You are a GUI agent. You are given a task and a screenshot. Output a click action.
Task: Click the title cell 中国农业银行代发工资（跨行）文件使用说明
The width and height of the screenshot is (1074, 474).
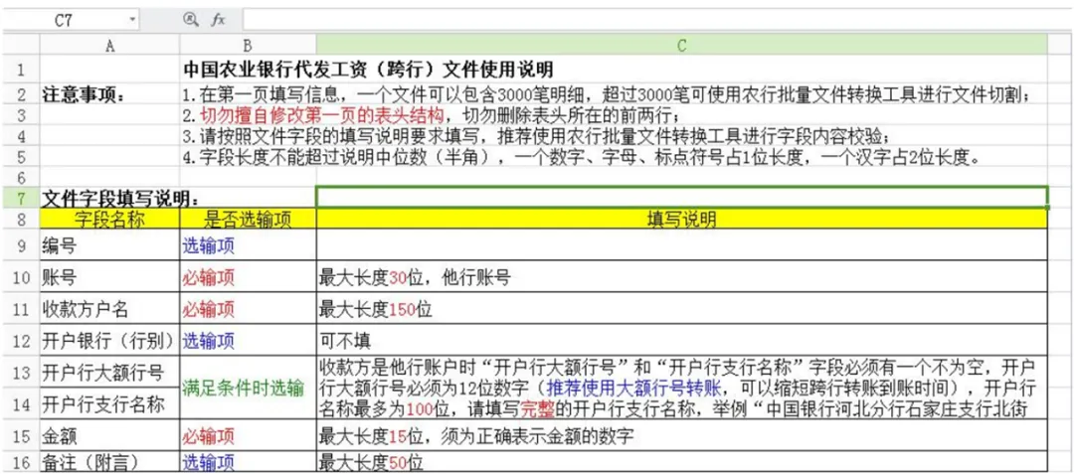click(369, 70)
